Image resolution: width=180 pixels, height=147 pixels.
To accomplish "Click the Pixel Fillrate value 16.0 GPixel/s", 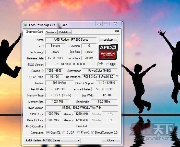I will [57, 89].
